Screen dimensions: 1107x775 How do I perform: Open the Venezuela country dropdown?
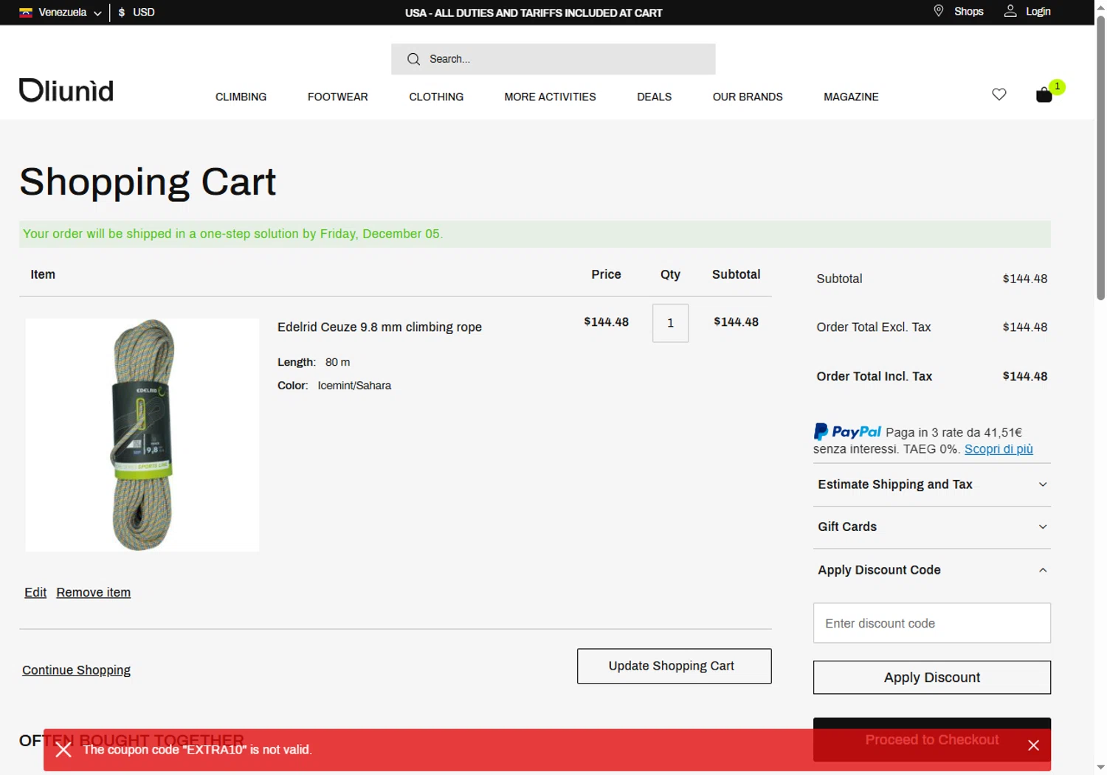point(61,13)
